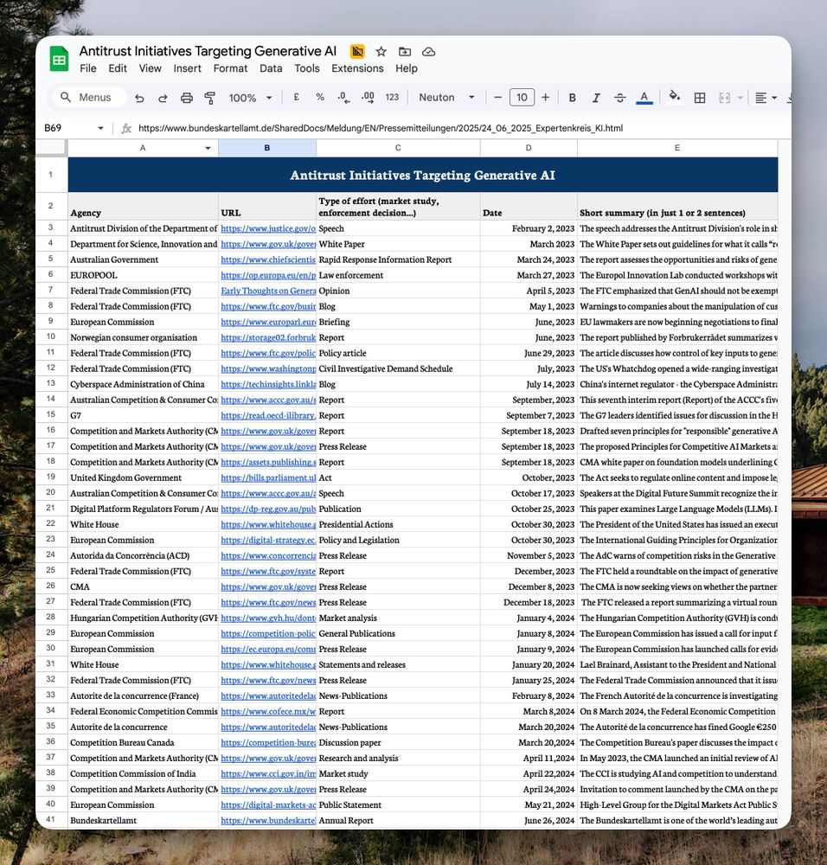Open the name box dropdown arrow

[x=100, y=128]
